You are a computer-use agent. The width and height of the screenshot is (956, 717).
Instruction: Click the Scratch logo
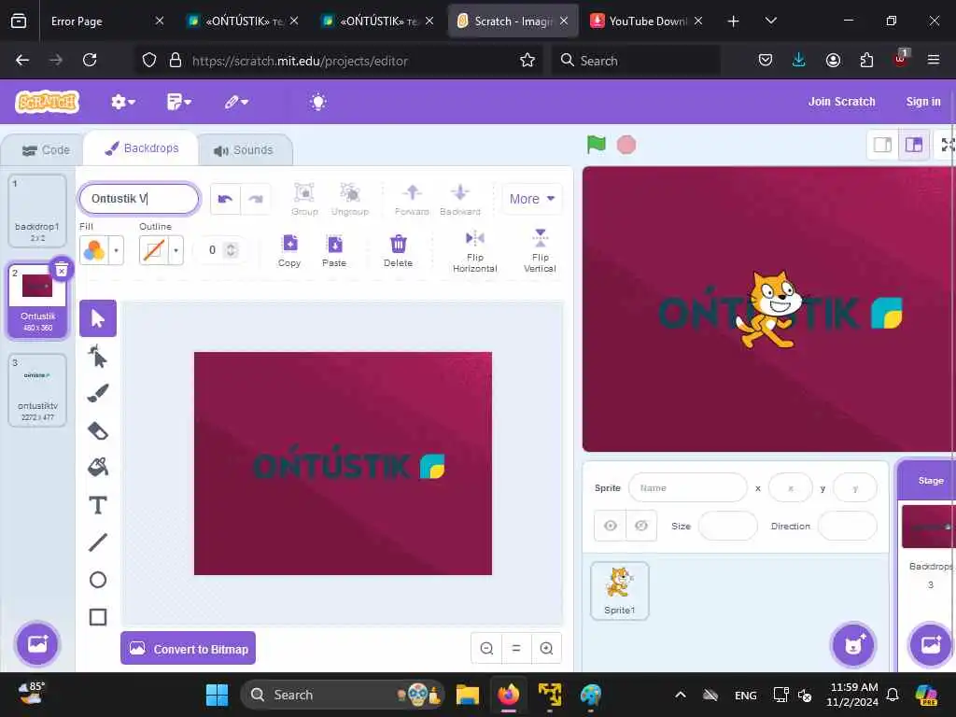click(47, 103)
